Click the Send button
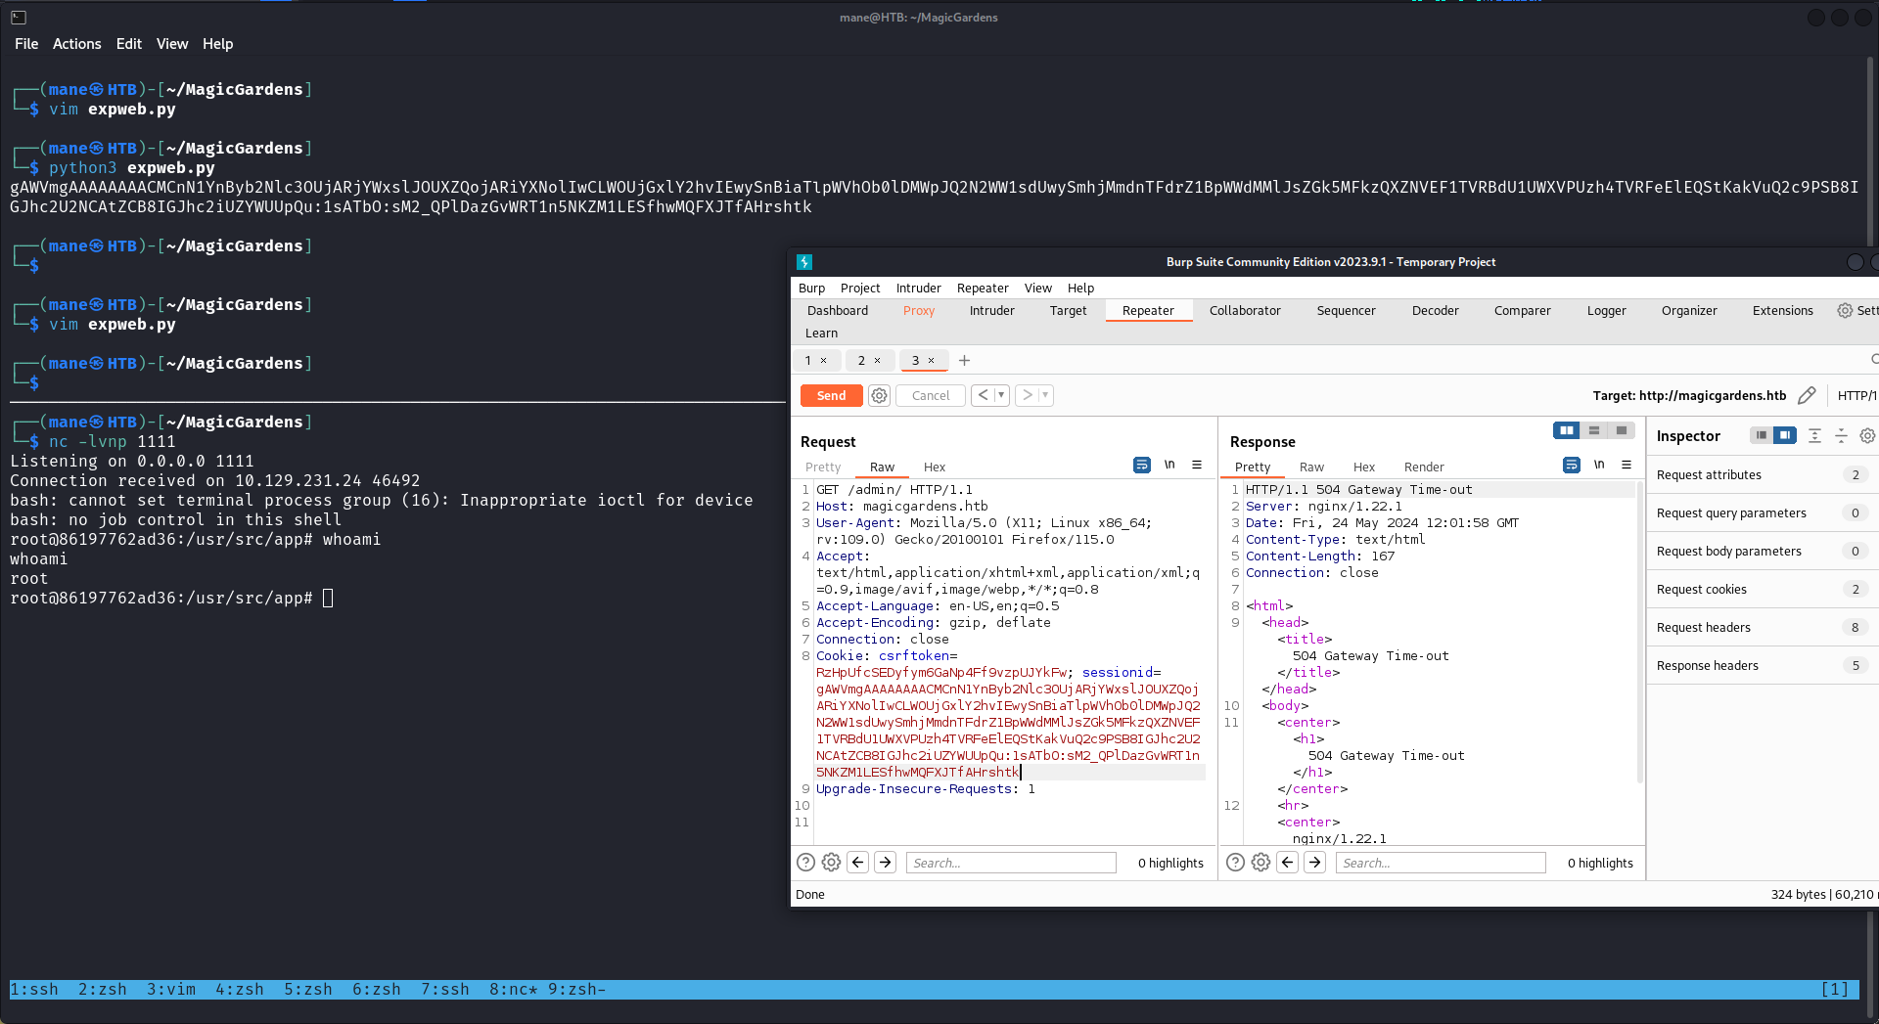The height and width of the screenshot is (1024, 1879). tap(831, 396)
